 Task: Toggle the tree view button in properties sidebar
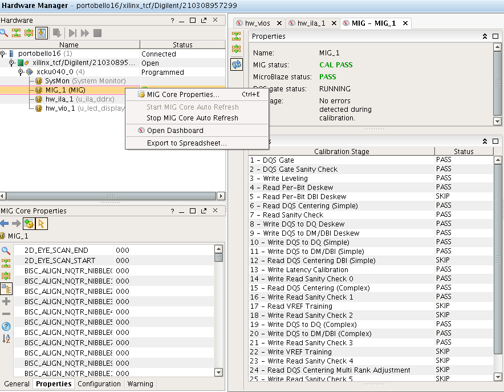(6, 289)
